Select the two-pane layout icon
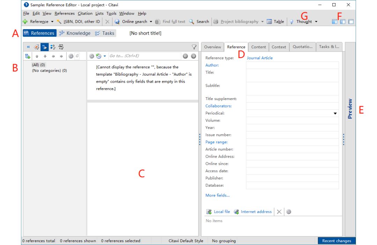Image resolution: width=377 pixels, height=245 pixels. [x=343, y=22]
